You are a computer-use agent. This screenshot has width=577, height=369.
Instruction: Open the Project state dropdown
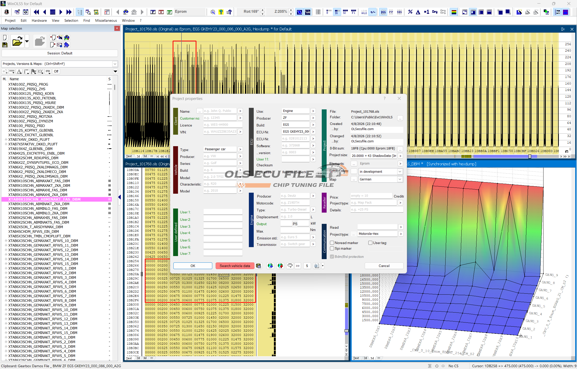tap(400, 171)
